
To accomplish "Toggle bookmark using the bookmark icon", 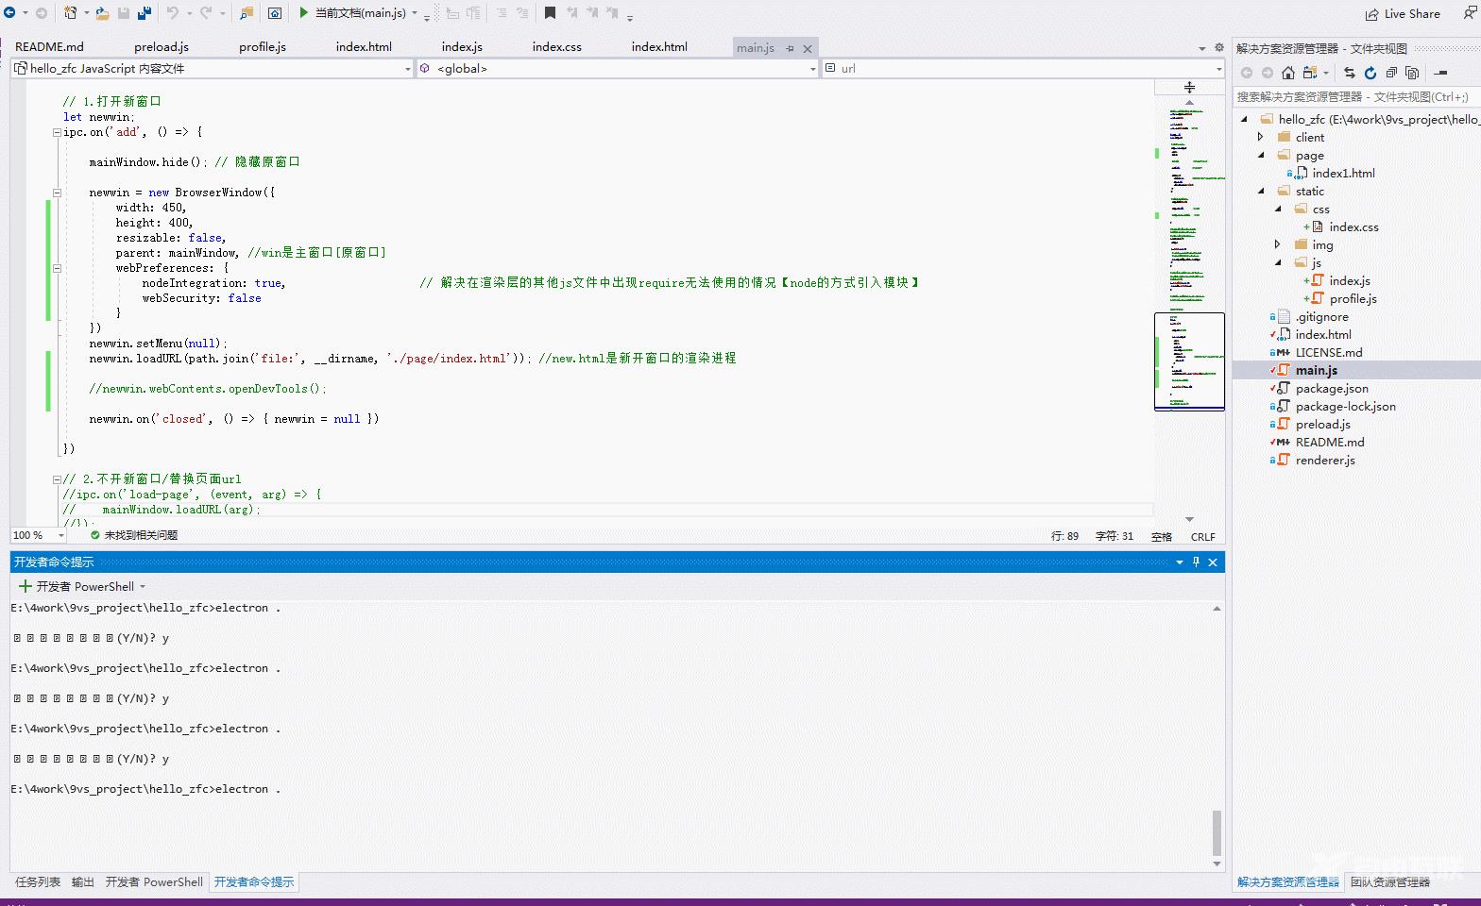I will point(550,13).
